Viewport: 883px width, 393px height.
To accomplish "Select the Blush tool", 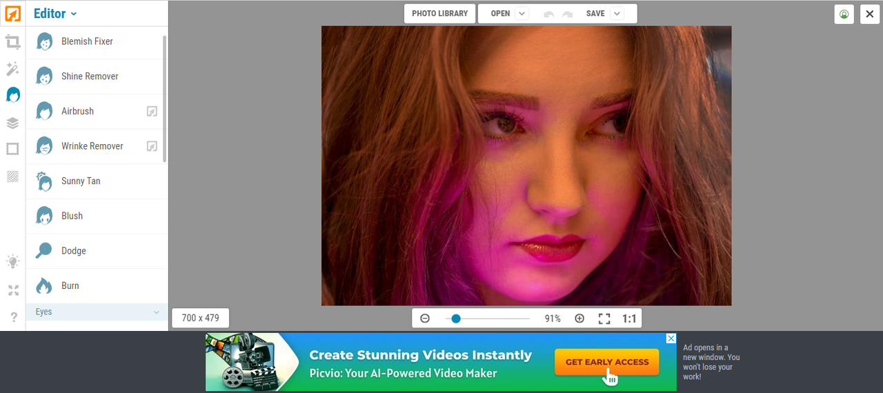I will (97, 216).
